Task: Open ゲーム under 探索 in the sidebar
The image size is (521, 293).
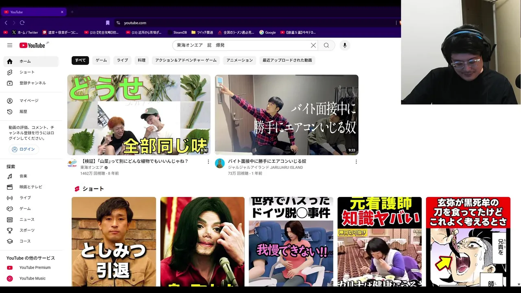Action: (x=31, y=209)
